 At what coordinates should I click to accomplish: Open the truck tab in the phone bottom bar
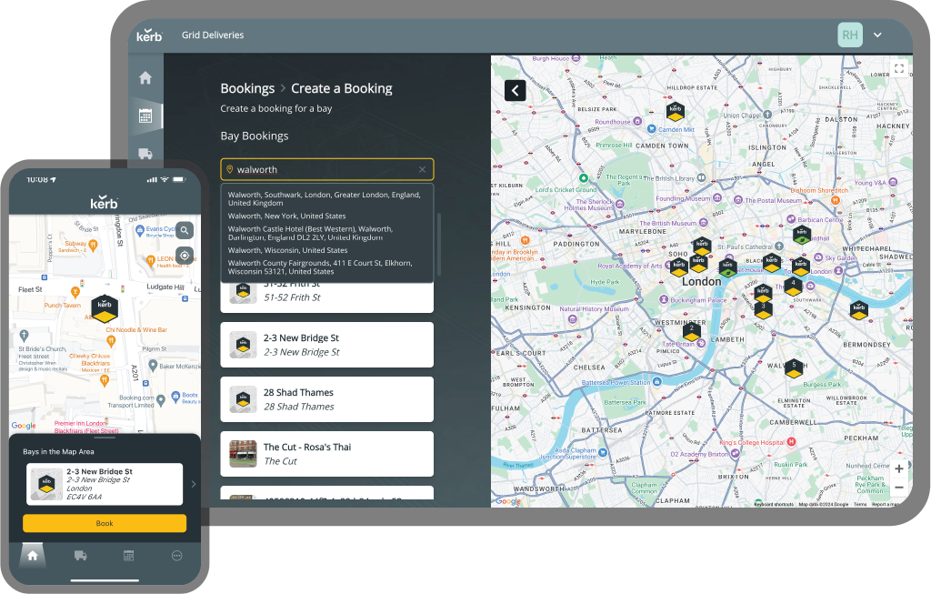click(x=81, y=556)
